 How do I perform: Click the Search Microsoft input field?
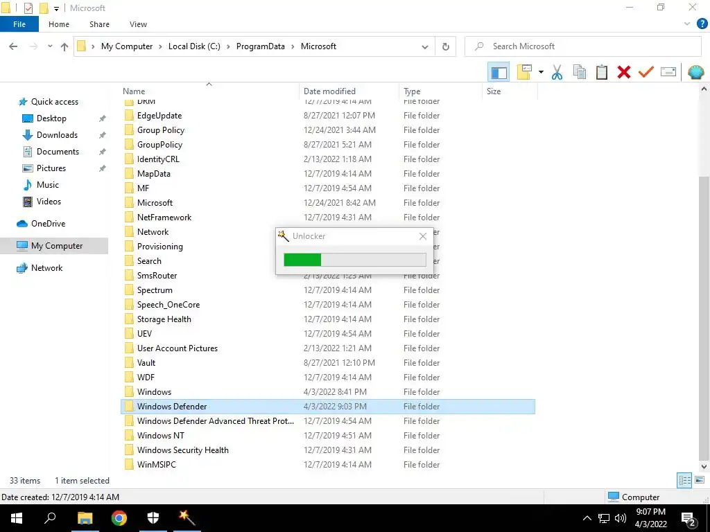[x=582, y=46]
